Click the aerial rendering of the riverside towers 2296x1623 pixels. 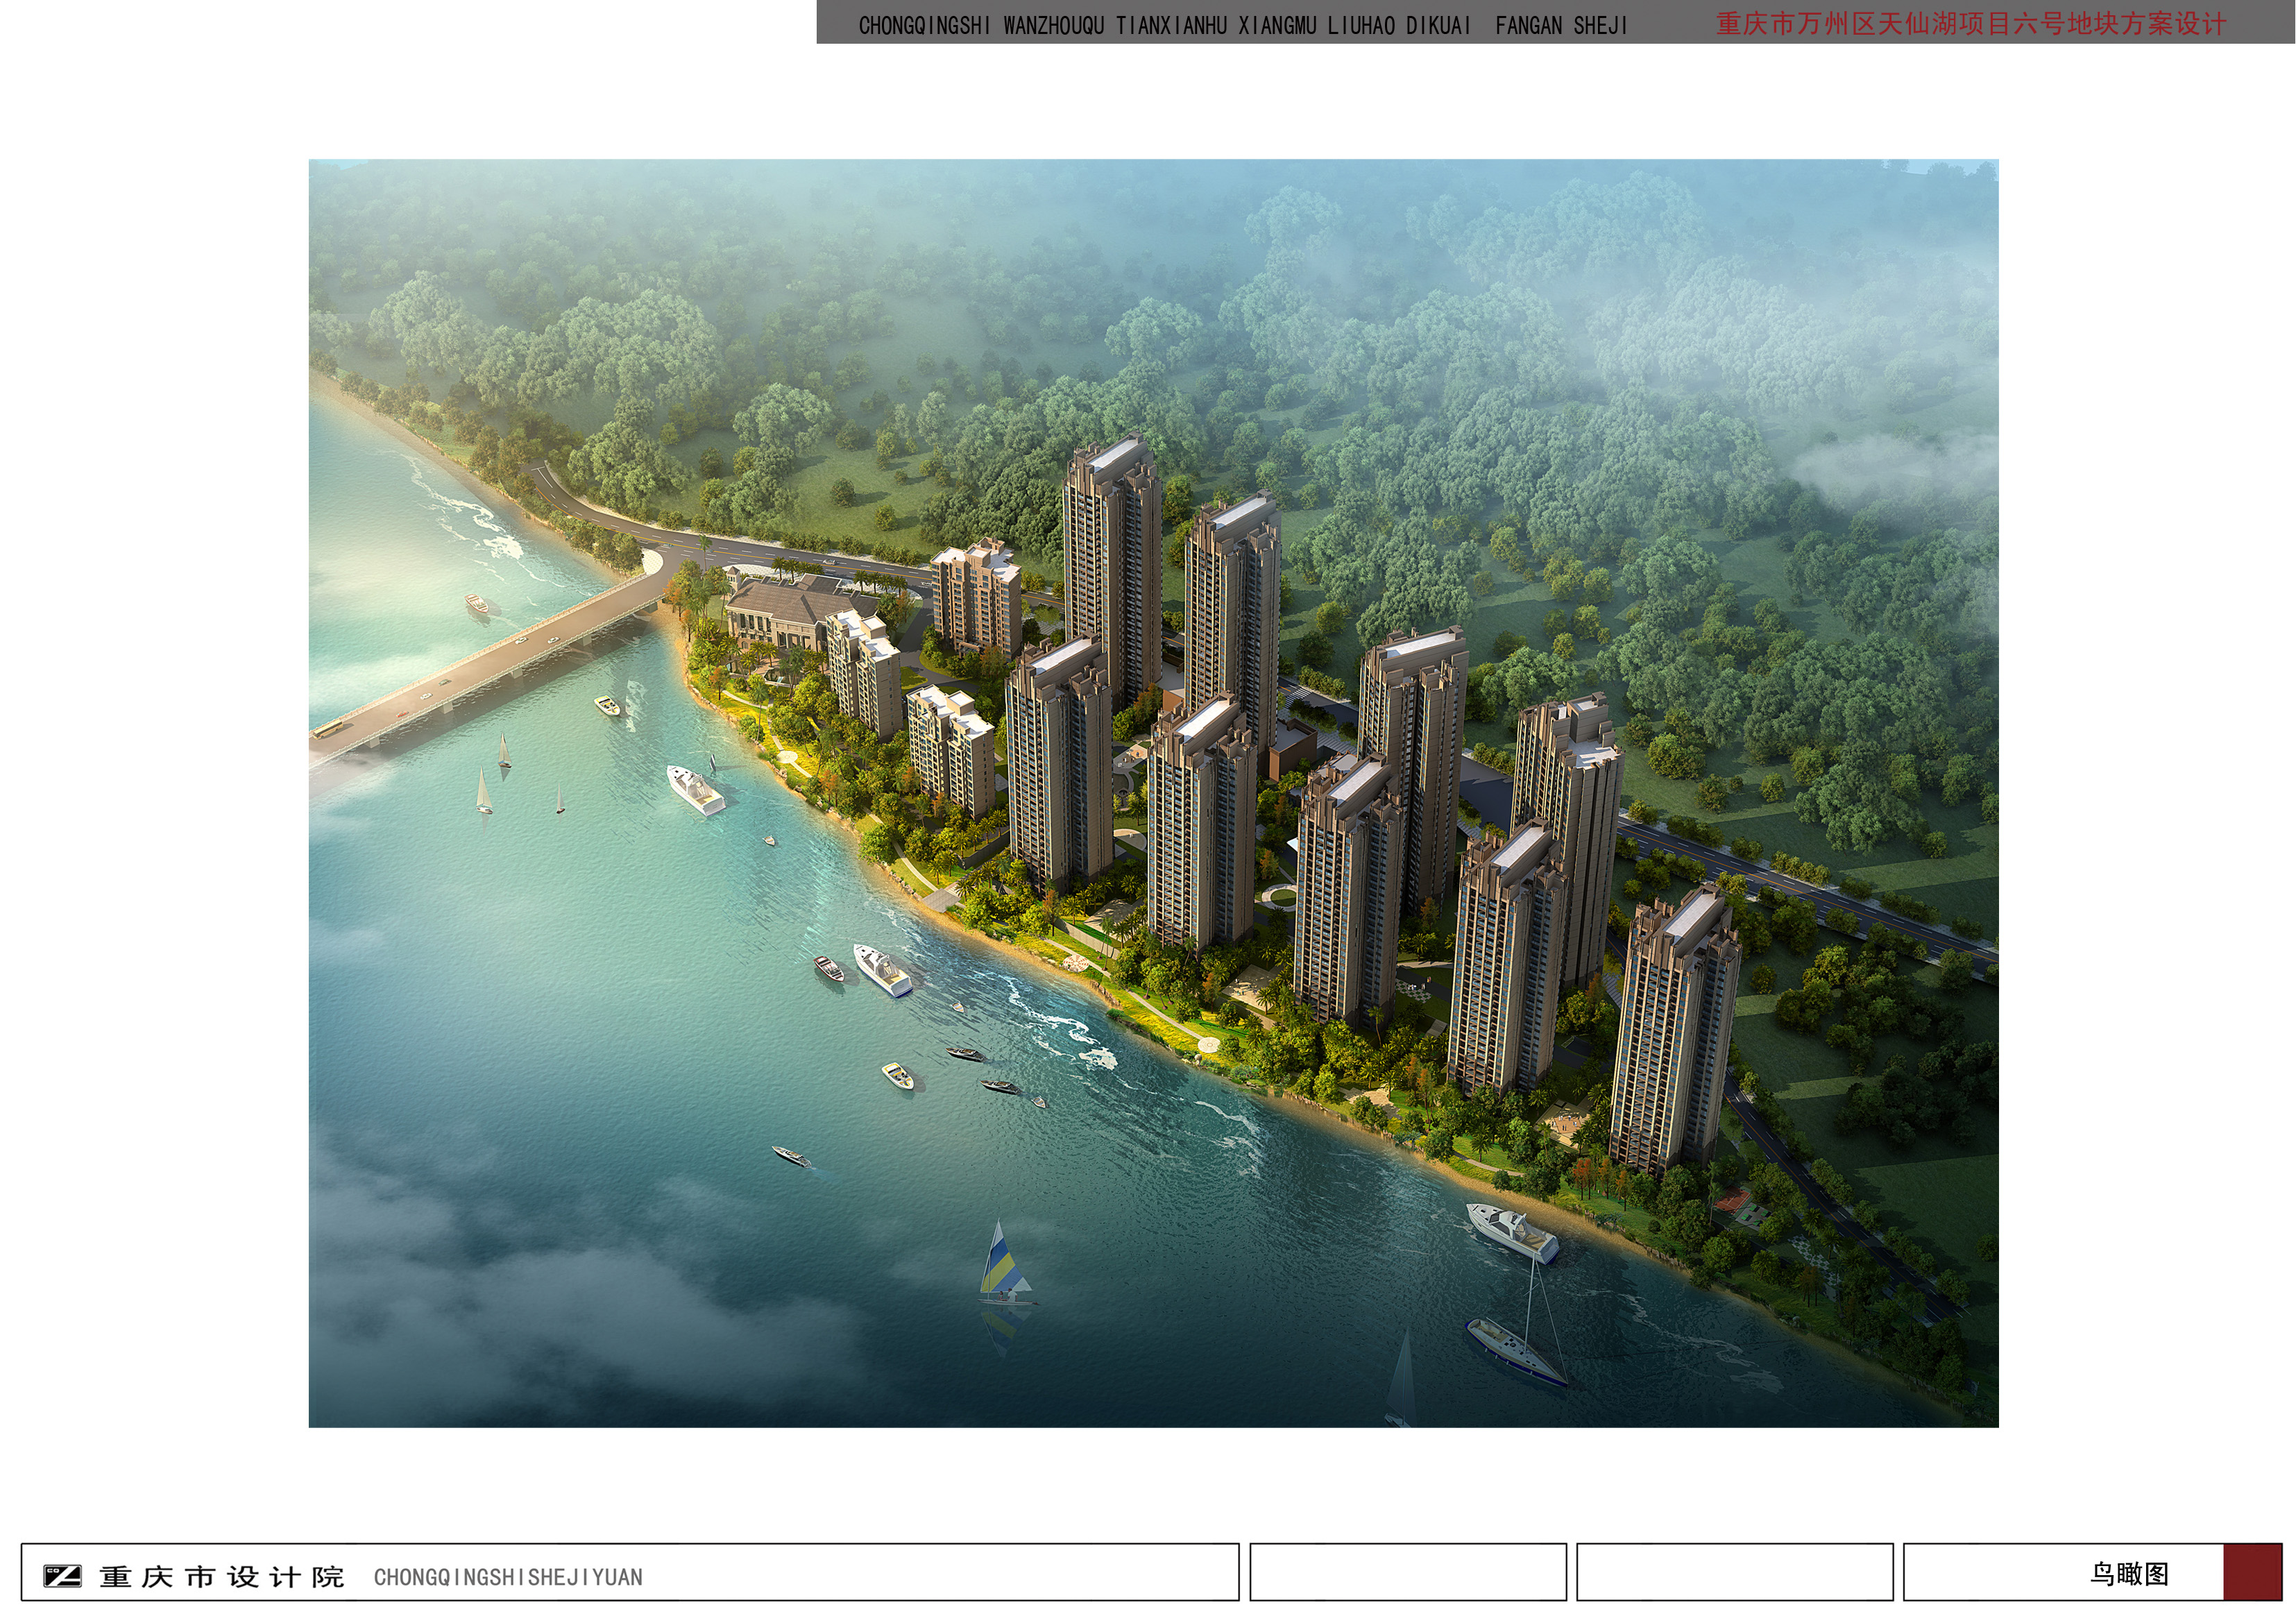[1153, 793]
